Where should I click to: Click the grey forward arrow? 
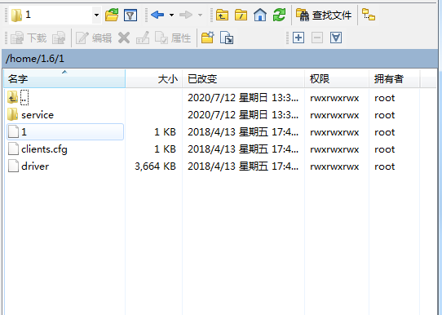tap(186, 15)
